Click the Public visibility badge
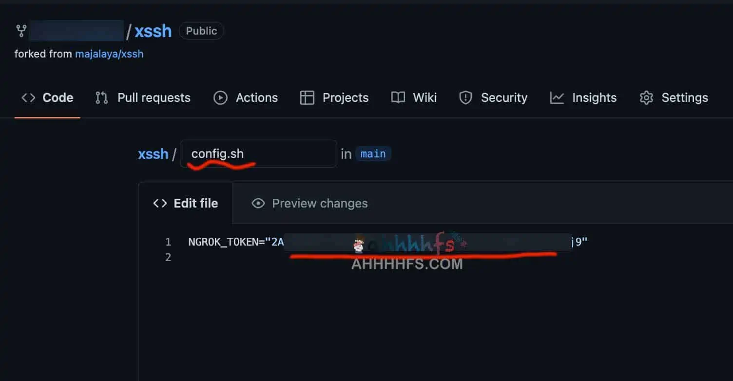This screenshot has width=733, height=381. click(201, 31)
